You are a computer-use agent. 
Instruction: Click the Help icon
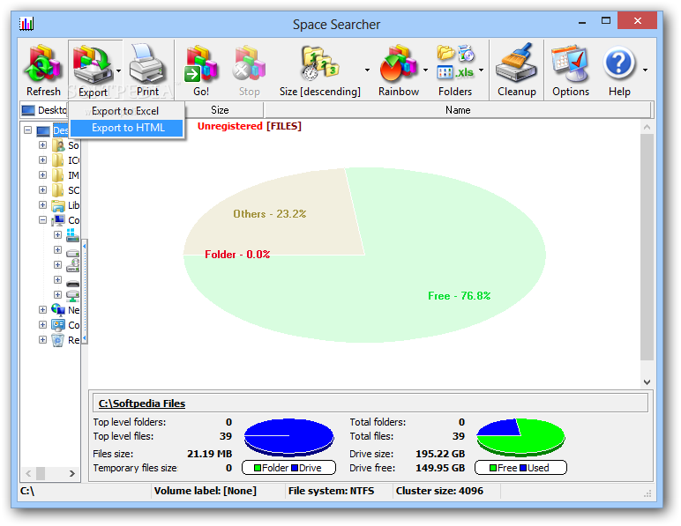[618, 63]
